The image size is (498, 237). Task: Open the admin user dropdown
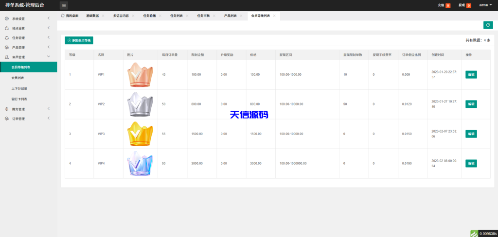click(485, 5)
